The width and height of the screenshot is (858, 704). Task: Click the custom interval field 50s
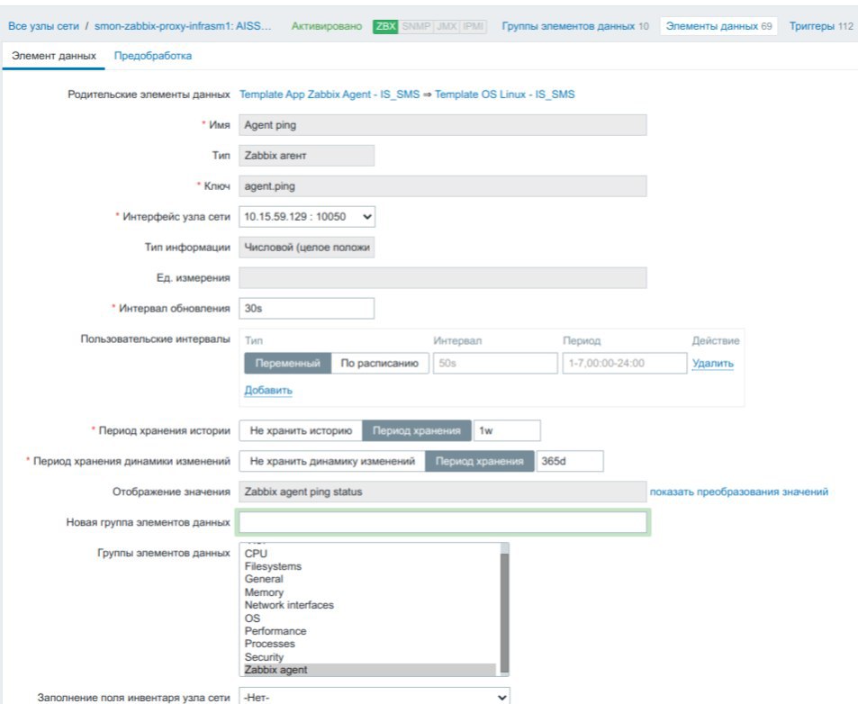(495, 363)
